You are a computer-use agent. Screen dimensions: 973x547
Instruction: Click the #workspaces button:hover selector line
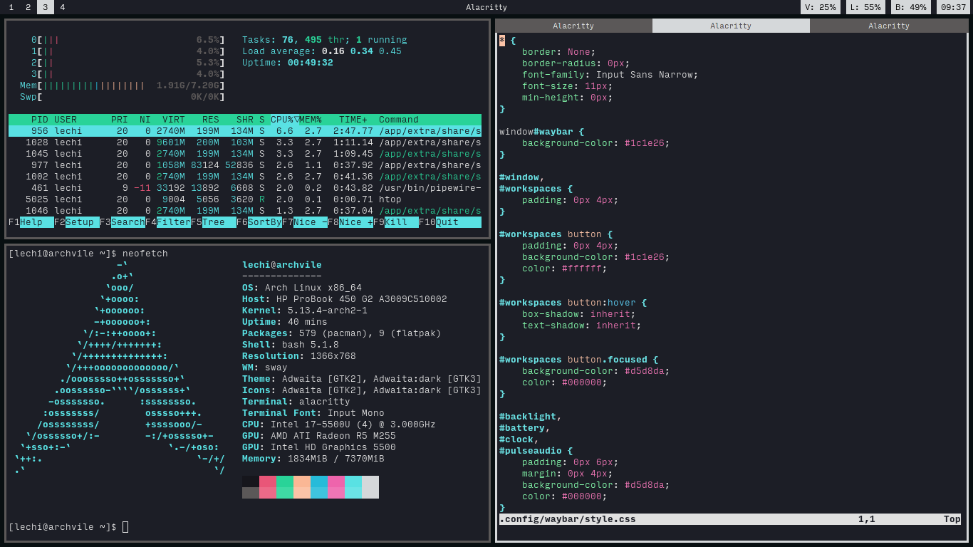[573, 303]
